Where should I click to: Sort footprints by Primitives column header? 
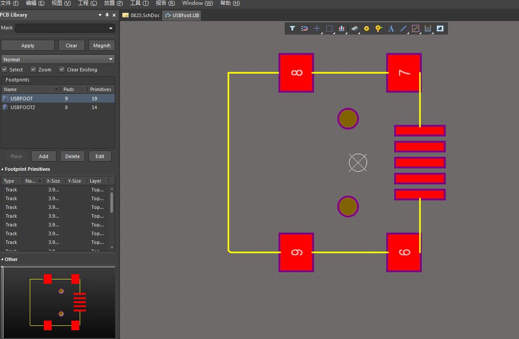(x=101, y=89)
